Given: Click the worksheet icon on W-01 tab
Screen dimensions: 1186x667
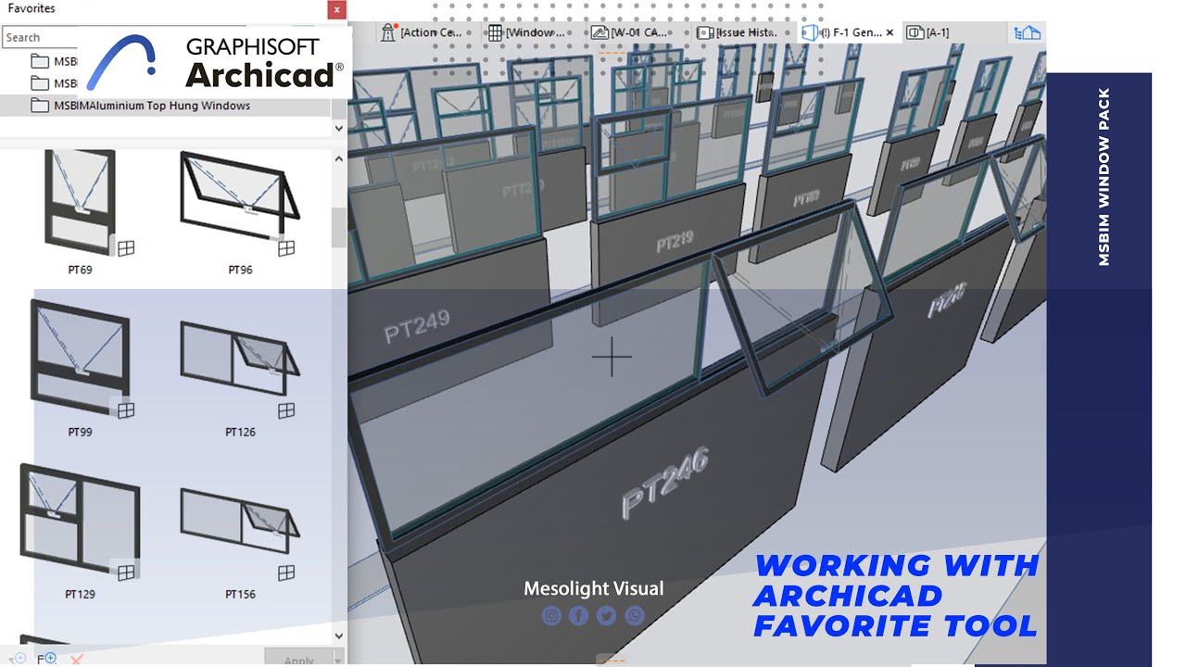Looking at the screenshot, I should point(599,32).
